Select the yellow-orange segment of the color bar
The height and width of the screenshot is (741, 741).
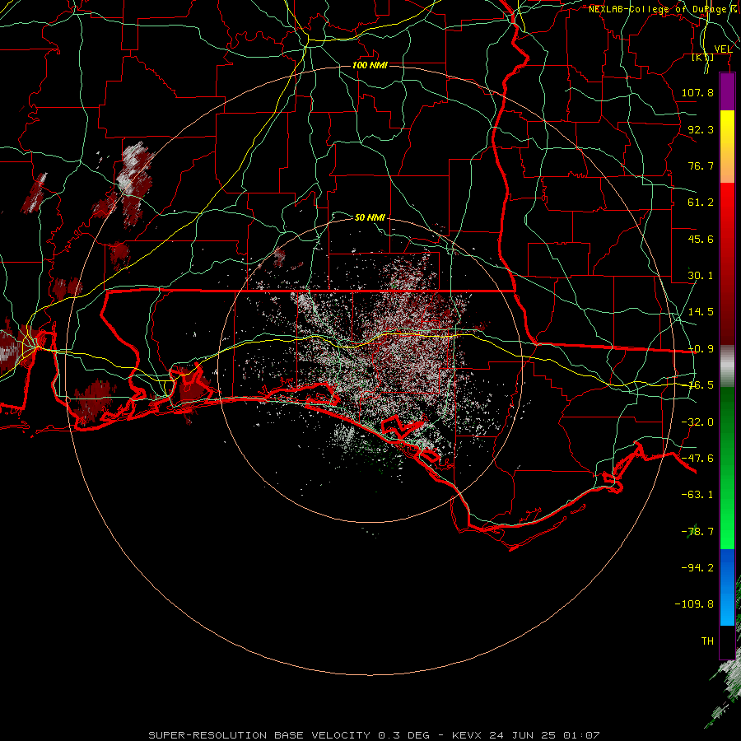tap(727, 147)
